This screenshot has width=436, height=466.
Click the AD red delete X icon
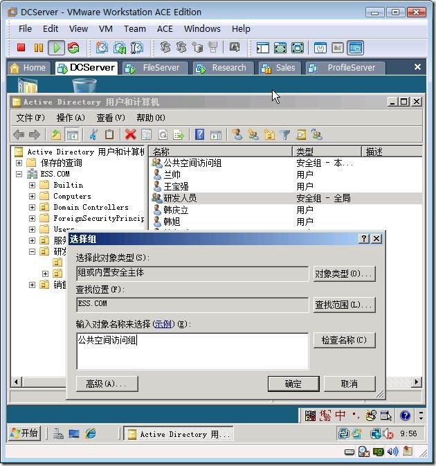(130, 134)
